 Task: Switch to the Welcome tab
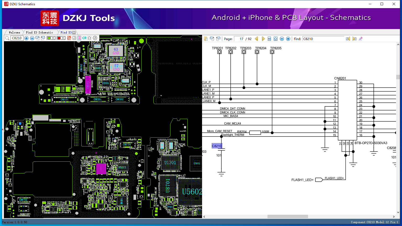(x=14, y=32)
